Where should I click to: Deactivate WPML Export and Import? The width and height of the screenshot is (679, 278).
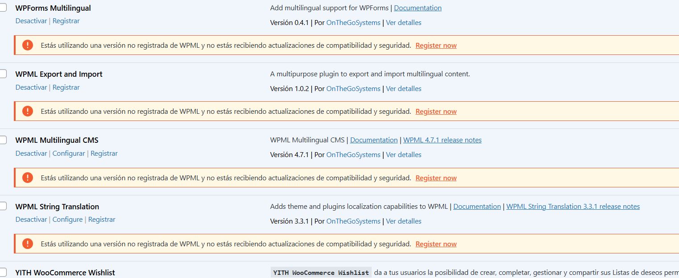pos(31,87)
